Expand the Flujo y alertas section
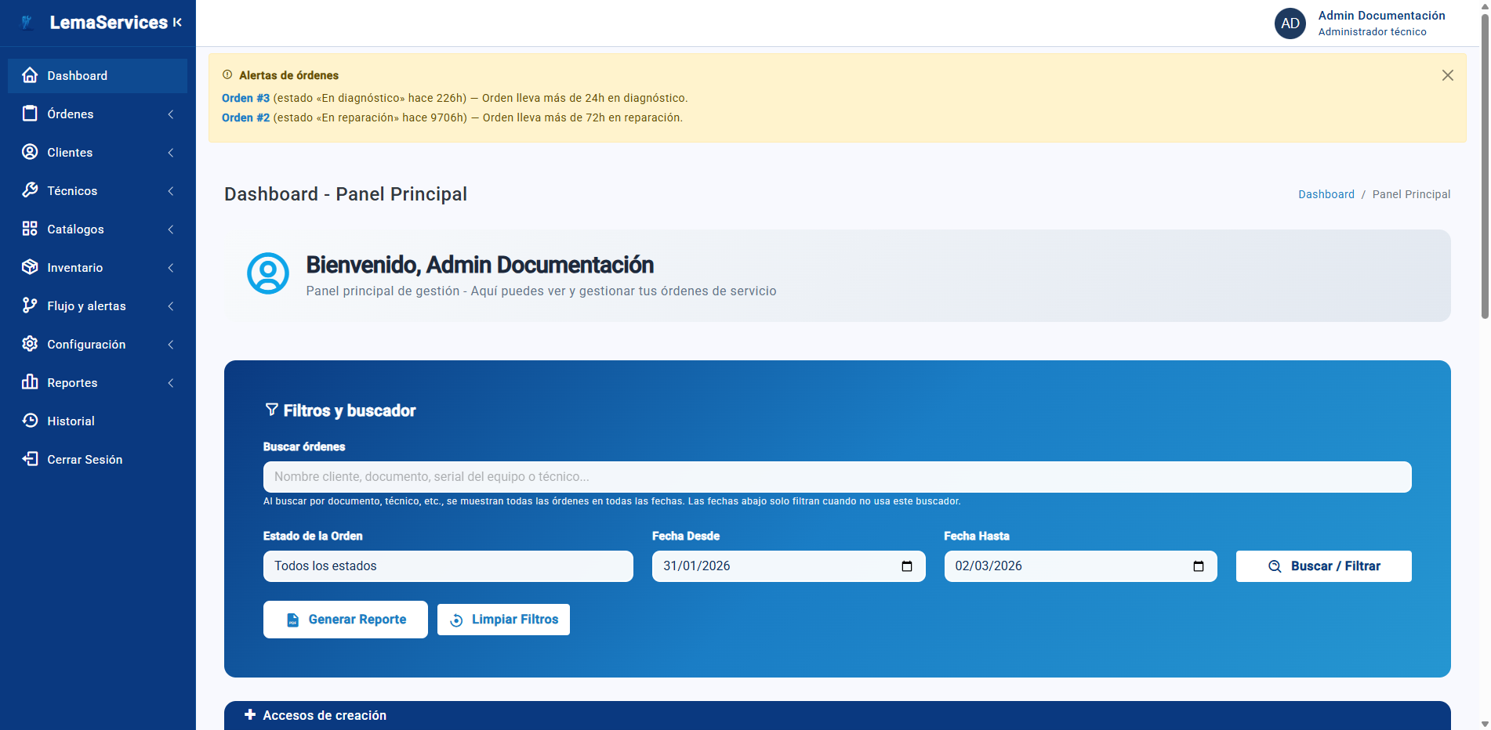 click(171, 306)
